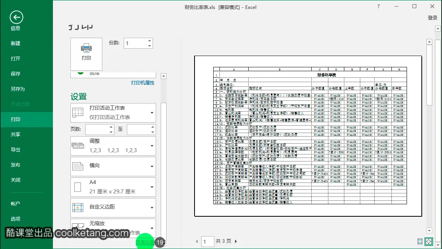Click the collated pages icon
The image size is (442, 249).
[x=78, y=146]
